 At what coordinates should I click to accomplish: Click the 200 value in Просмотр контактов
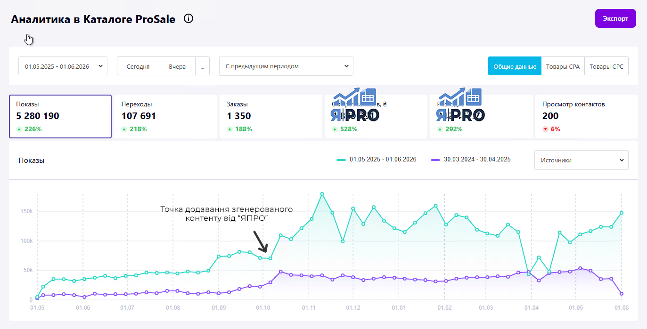click(x=550, y=116)
